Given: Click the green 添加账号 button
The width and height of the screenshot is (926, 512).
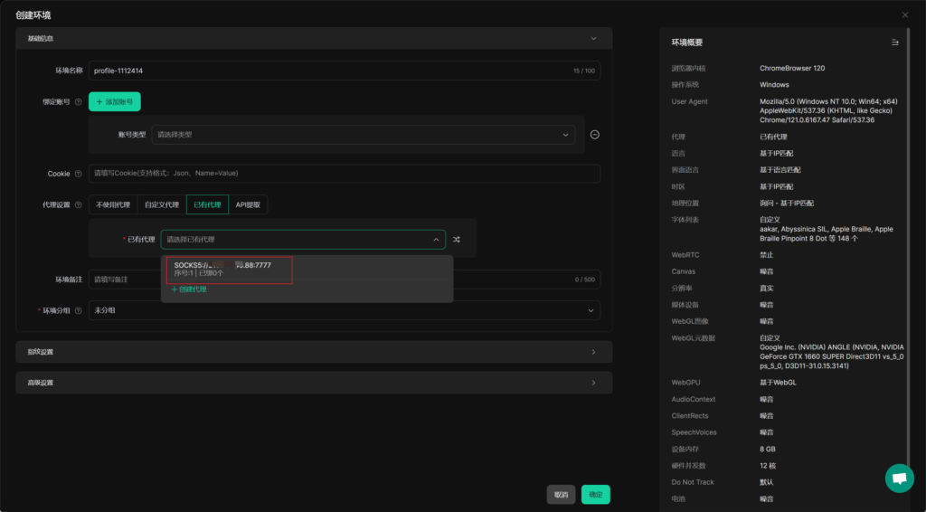Looking at the screenshot, I should [x=115, y=102].
